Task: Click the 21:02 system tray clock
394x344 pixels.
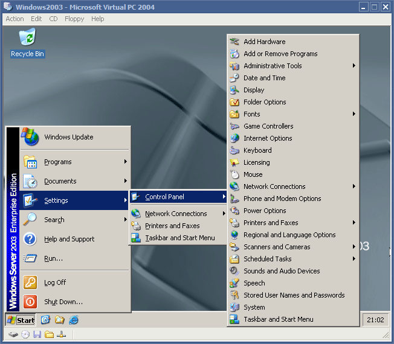Action: point(375,320)
